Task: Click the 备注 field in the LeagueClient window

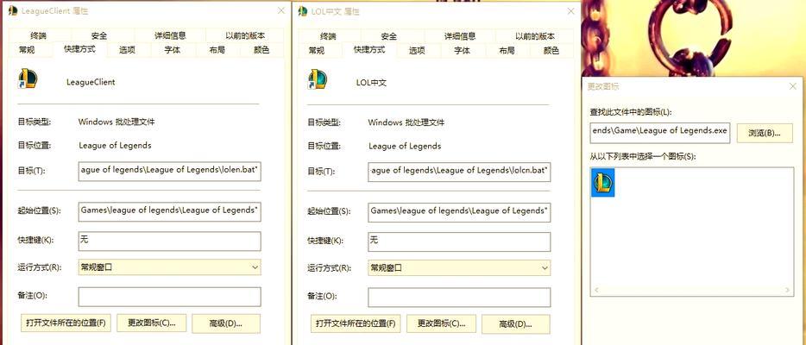Action: [170, 296]
